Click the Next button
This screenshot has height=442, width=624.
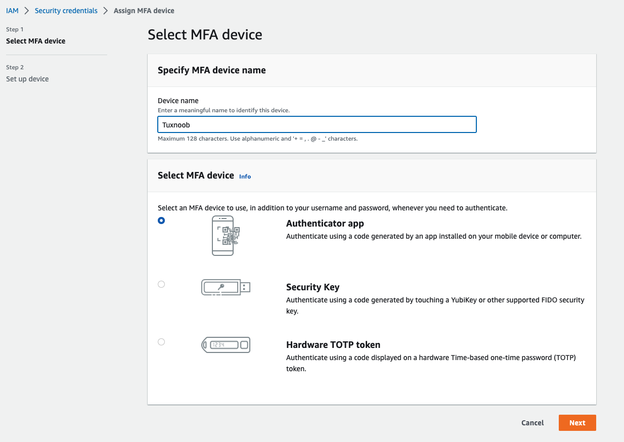pos(577,423)
